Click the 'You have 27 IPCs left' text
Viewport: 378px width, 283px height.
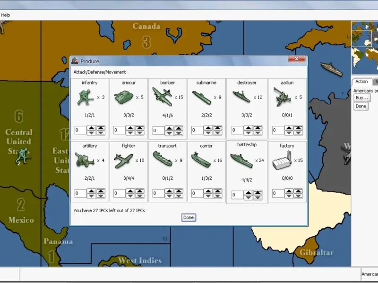point(109,210)
